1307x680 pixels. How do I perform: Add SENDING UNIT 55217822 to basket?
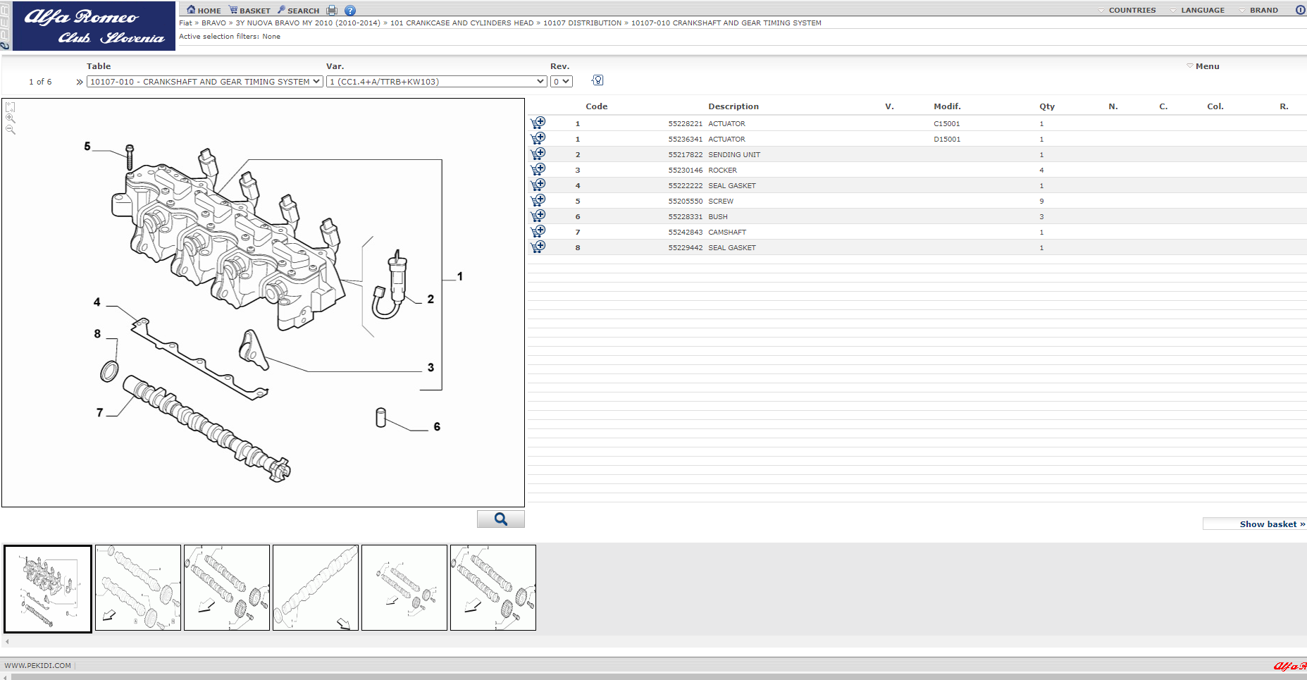click(538, 154)
